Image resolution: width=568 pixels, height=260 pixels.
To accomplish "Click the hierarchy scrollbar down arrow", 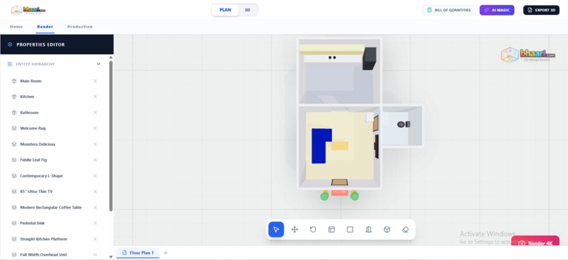I will point(111,256).
